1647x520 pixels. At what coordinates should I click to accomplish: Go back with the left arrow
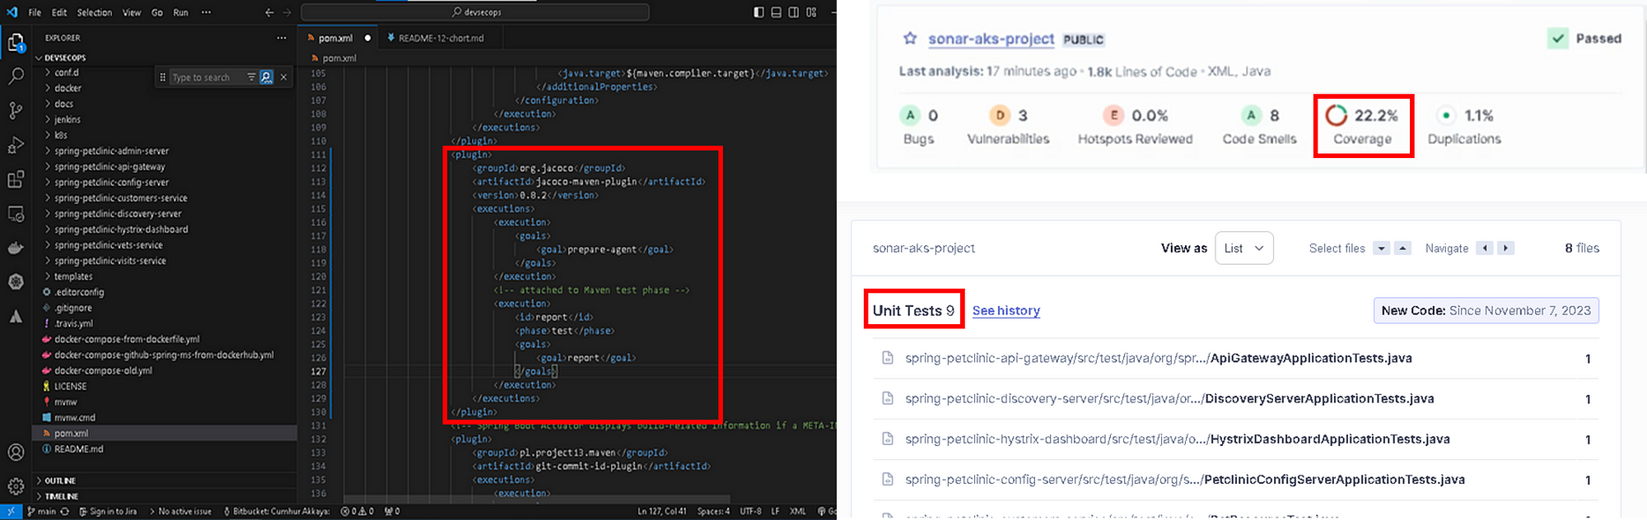(269, 12)
